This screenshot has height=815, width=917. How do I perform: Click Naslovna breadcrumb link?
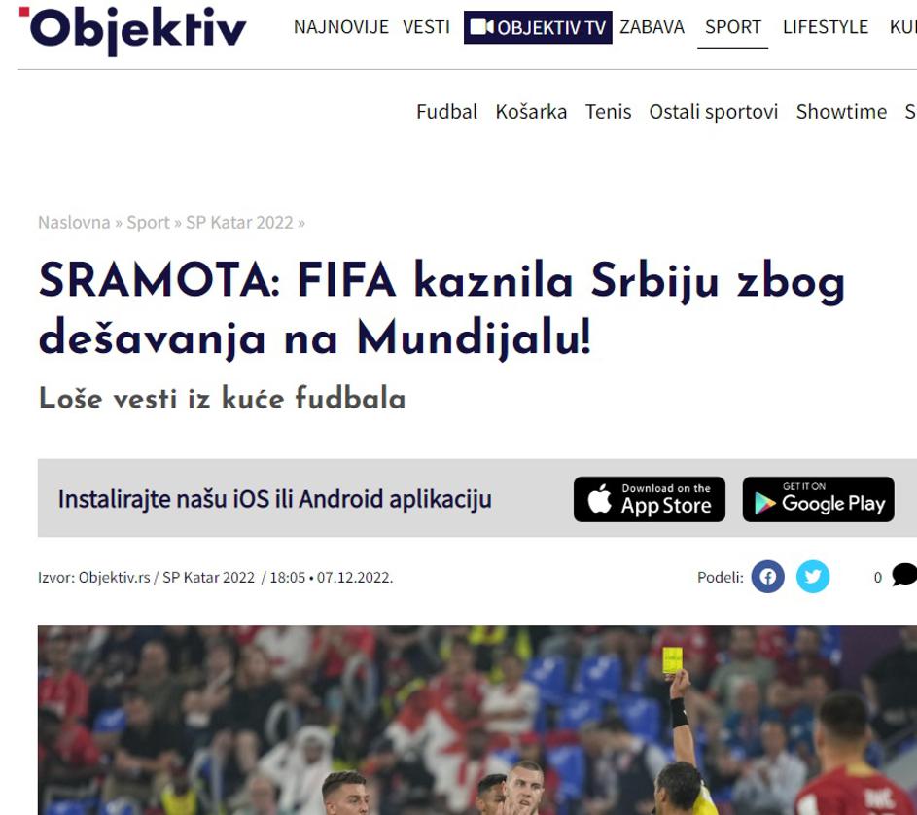(x=74, y=223)
